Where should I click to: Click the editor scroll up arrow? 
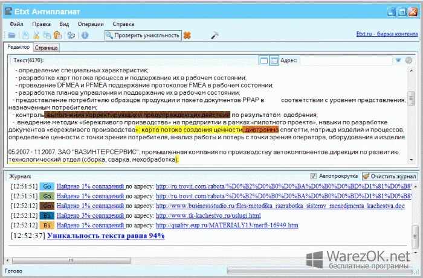point(411,71)
